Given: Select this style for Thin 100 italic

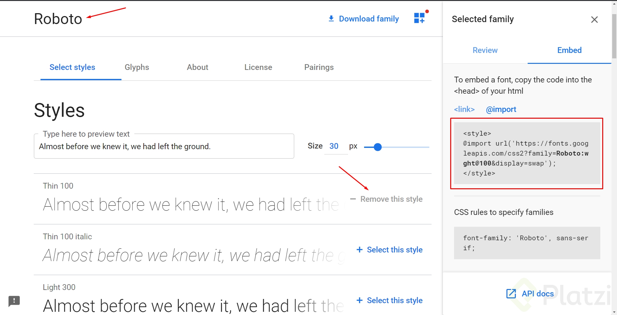Looking at the screenshot, I should 389,250.
